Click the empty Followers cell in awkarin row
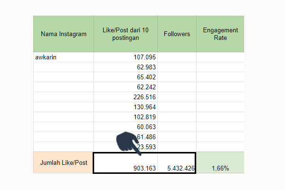Image resolution: width=285 pixels, height=190 pixels. (177, 57)
